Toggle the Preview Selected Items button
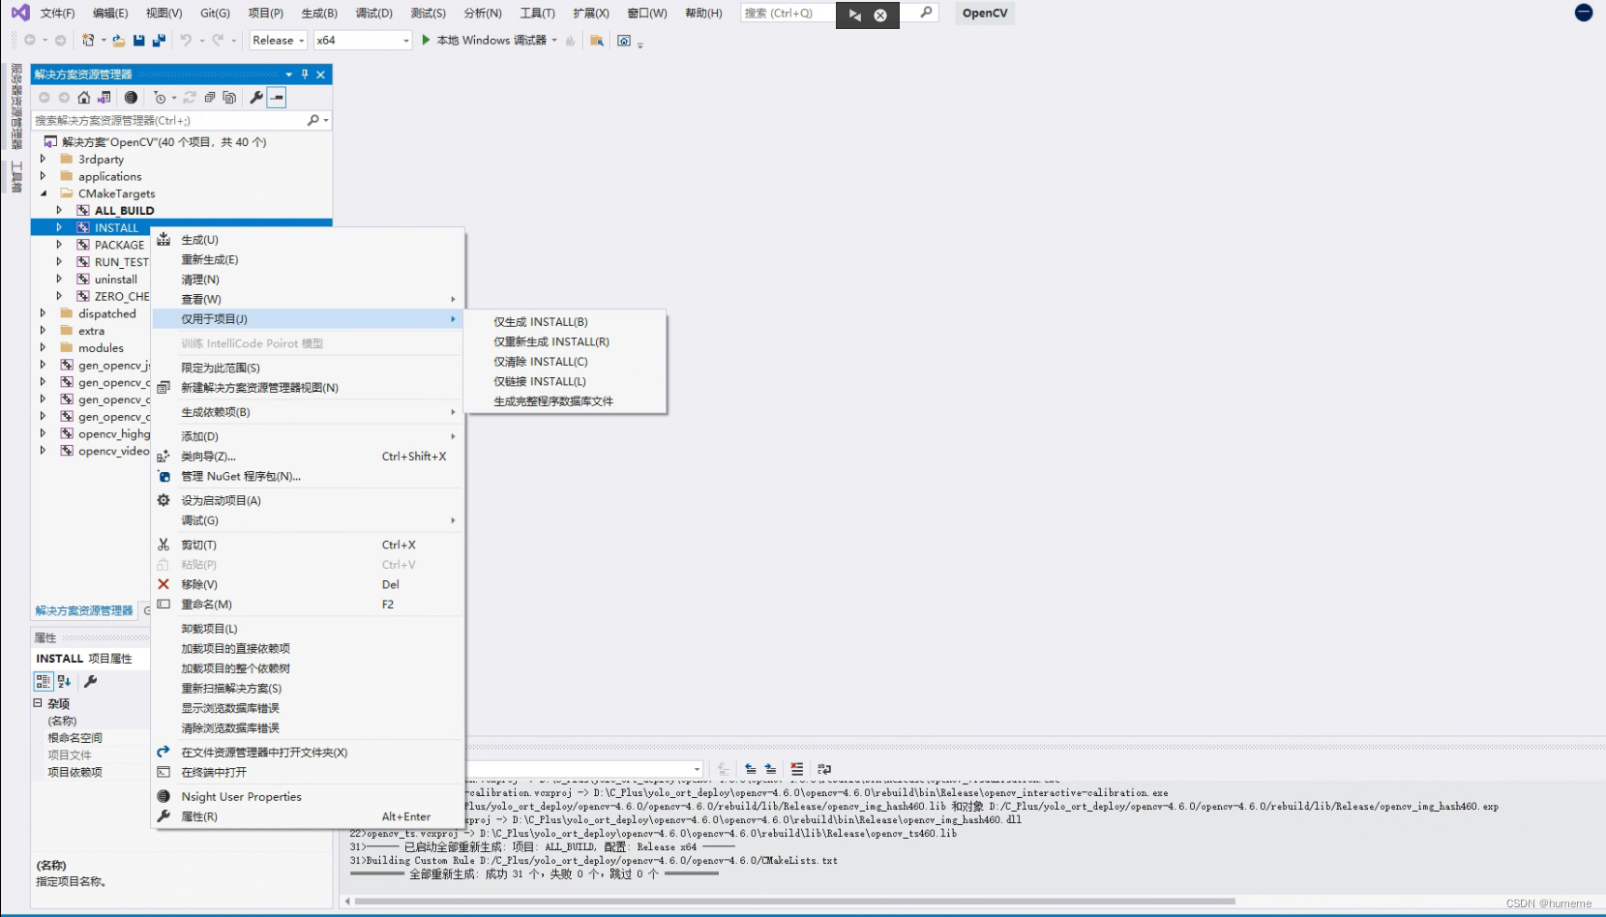The image size is (1606, 917). [x=277, y=97]
